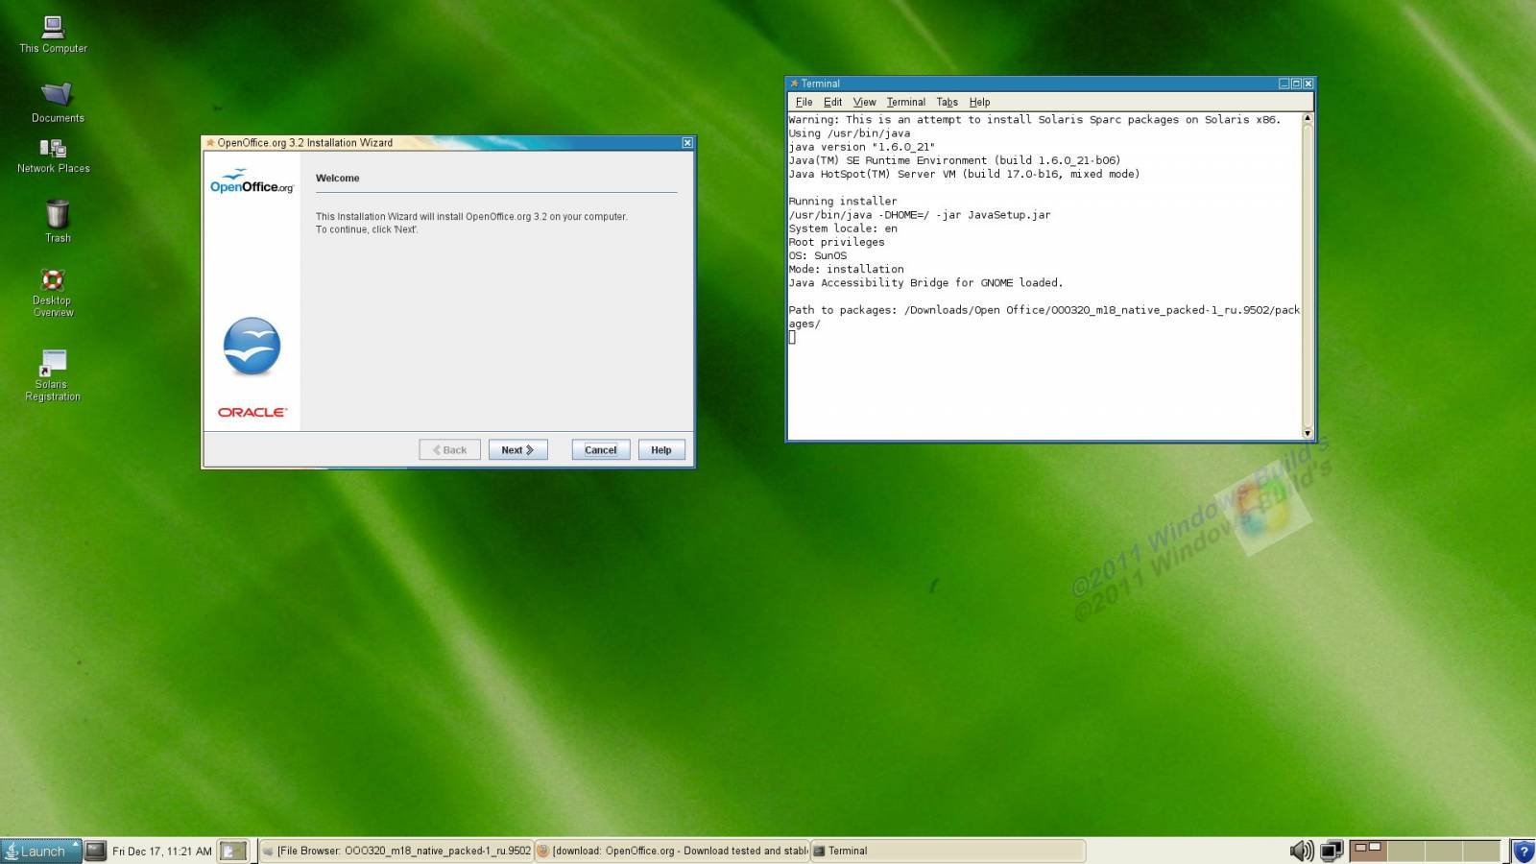The width and height of the screenshot is (1536, 864).
Task: Click the Cancel button in the Installation Wizard
Action: (x=601, y=449)
